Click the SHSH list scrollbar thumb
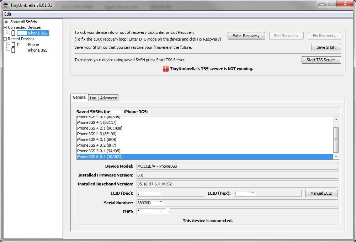356x242 pixels. [336, 140]
